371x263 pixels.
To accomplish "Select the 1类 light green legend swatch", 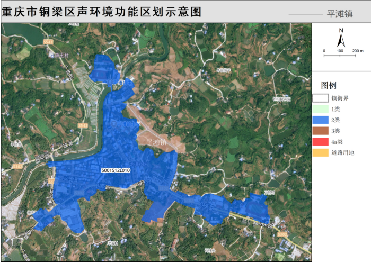I will pos(320,109).
